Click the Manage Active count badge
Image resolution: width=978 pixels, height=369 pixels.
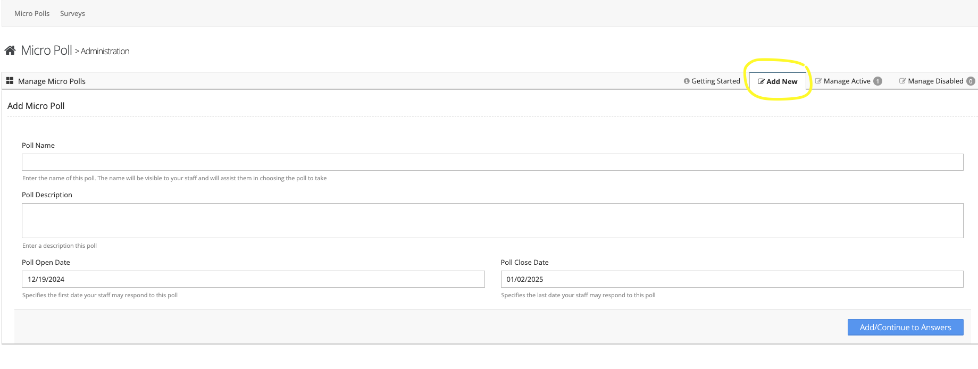click(877, 81)
